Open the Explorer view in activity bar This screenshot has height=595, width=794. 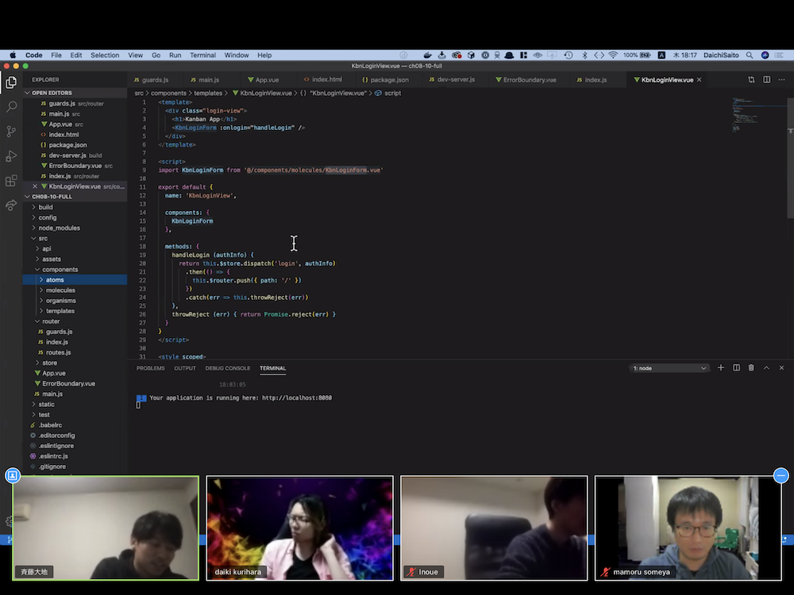pos(11,82)
